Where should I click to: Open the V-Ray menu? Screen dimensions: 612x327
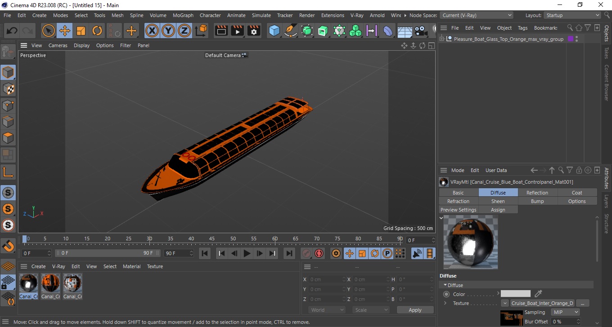[356, 15]
